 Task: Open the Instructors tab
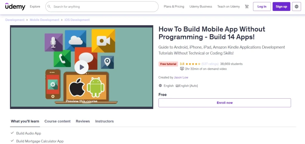[105, 121]
